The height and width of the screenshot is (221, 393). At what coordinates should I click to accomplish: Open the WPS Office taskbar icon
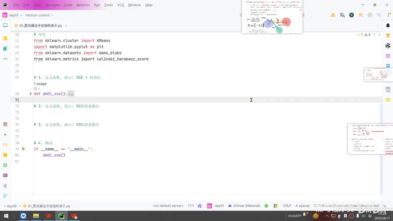(49, 216)
